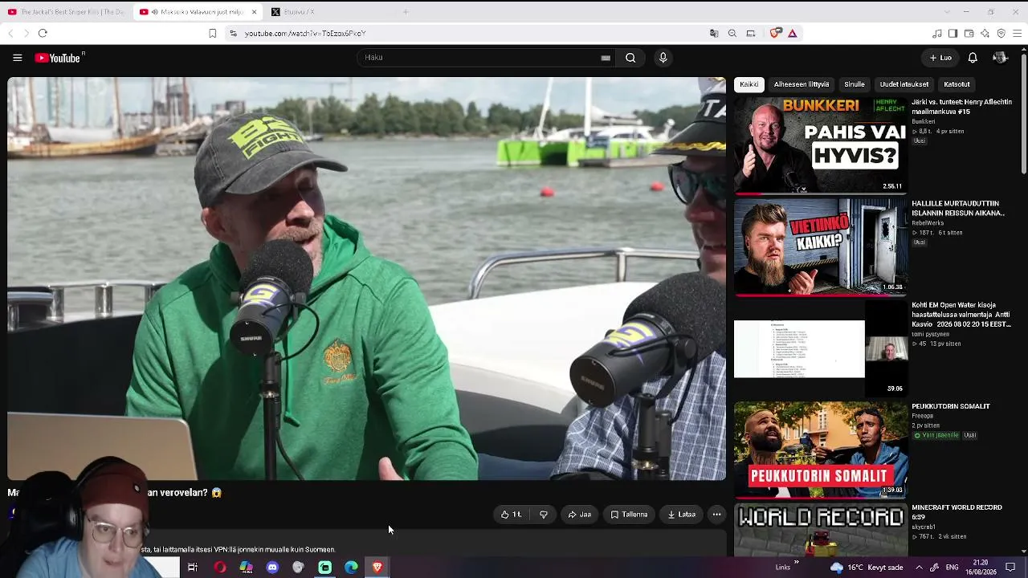Open the YouTube guide hamburger menu
This screenshot has height=578, width=1028.
[17, 58]
